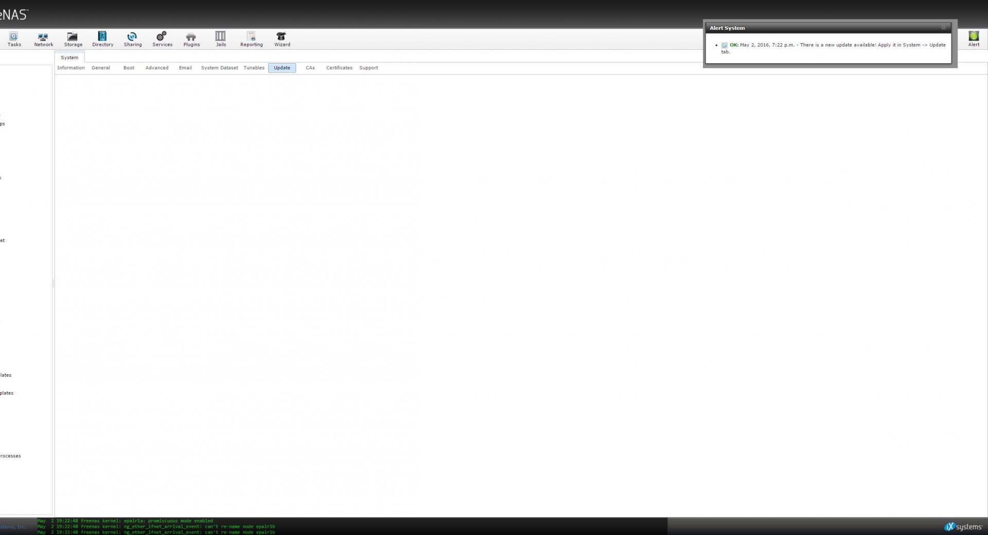Image resolution: width=988 pixels, height=535 pixels.
Task: Click the Alert System dialog title
Action: tap(727, 28)
